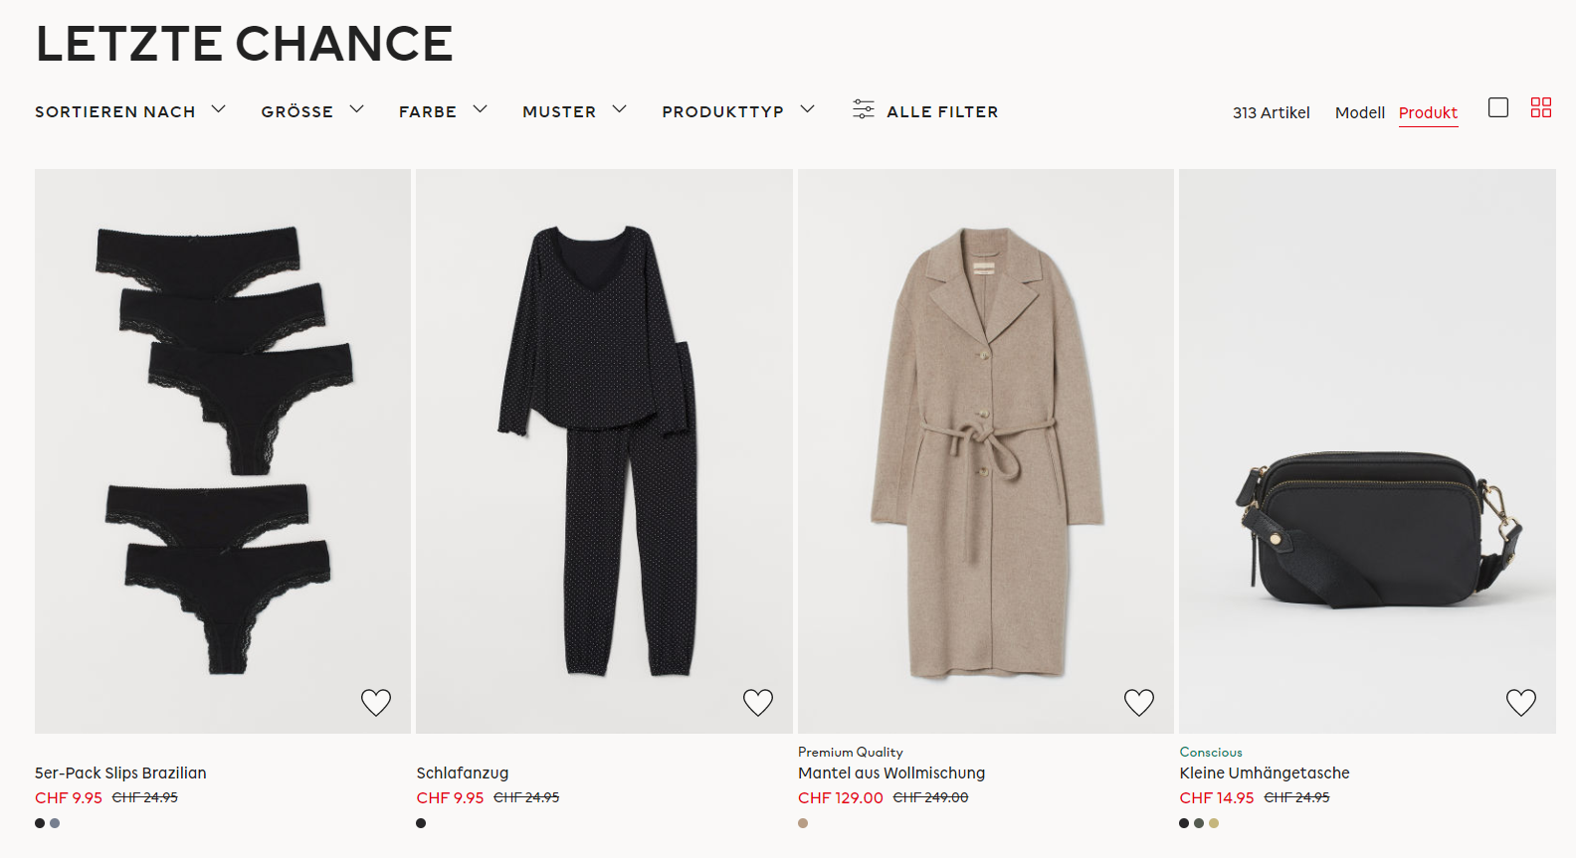Screen dimensions: 1576x858
Task: Favorite the 5er-Pack Slips Brazilian with heart
Action: coord(376,703)
